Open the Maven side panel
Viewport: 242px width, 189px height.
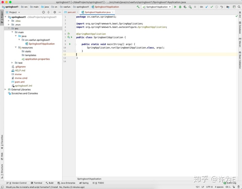pyautogui.click(x=240, y=42)
